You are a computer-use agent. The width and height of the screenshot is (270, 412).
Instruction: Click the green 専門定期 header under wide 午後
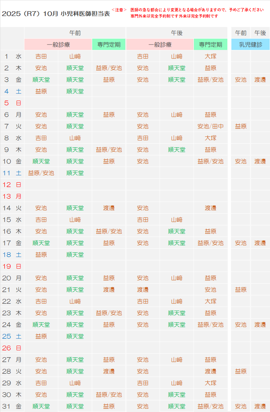pos(210,45)
